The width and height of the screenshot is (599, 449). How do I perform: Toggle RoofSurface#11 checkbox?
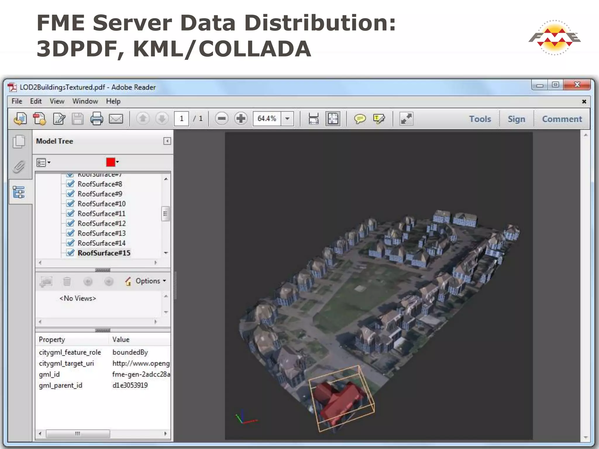70,213
